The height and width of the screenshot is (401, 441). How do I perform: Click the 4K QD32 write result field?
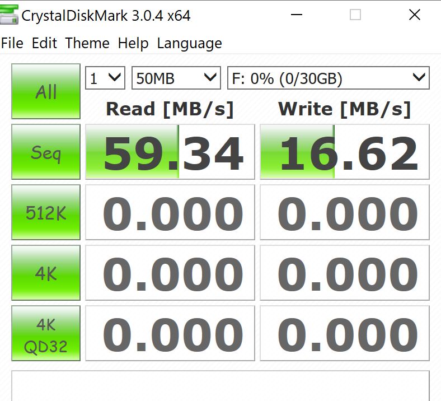pos(345,334)
